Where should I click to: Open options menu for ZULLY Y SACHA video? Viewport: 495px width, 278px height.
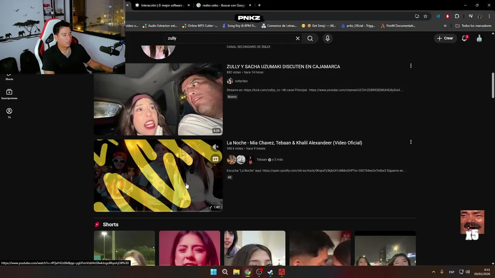(411, 66)
